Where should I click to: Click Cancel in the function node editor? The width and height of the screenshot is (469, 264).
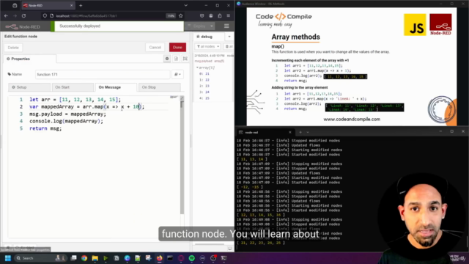coord(155,47)
